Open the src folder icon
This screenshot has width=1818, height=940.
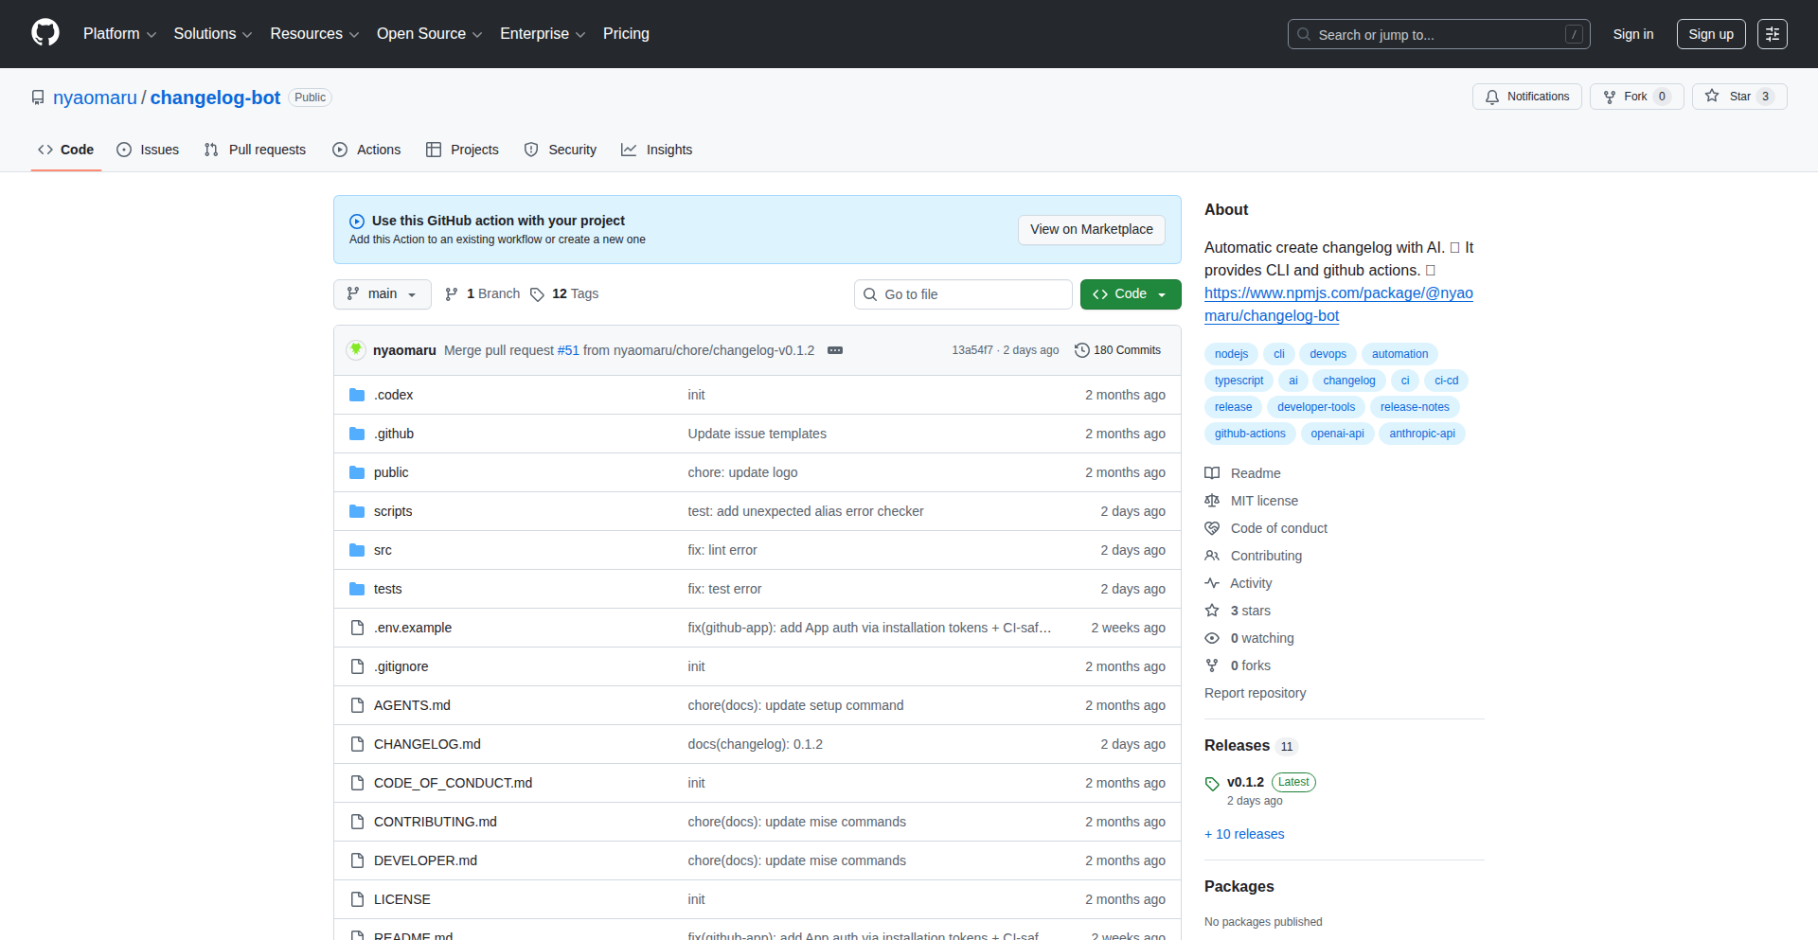[357, 550]
